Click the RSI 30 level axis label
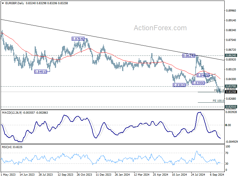Viewport: 238px width, 178px height. [227, 164]
